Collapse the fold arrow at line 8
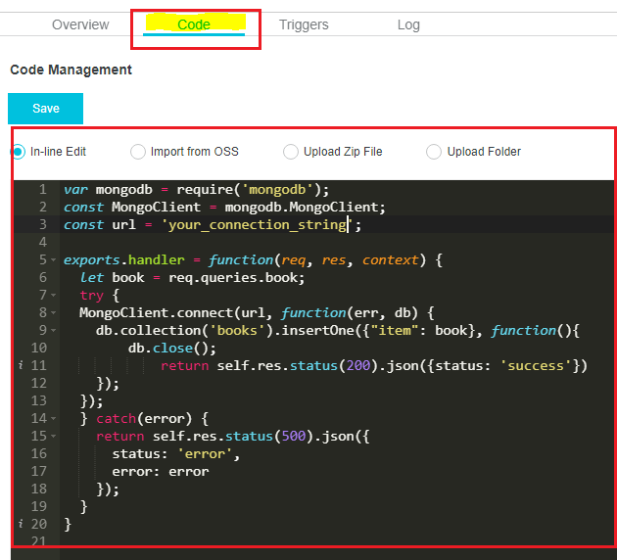617x560 pixels. click(x=54, y=312)
